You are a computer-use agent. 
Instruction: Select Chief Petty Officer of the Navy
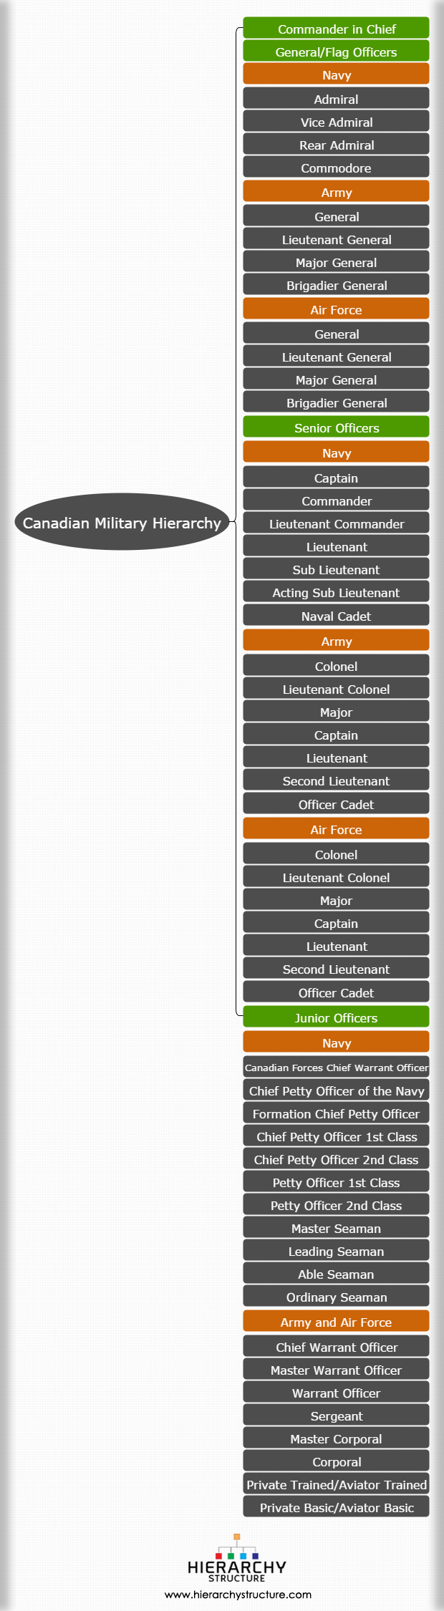(336, 1090)
